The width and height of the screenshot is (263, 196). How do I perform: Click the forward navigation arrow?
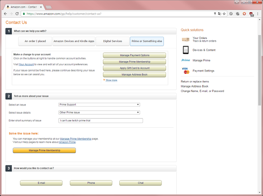click(x=11, y=14)
